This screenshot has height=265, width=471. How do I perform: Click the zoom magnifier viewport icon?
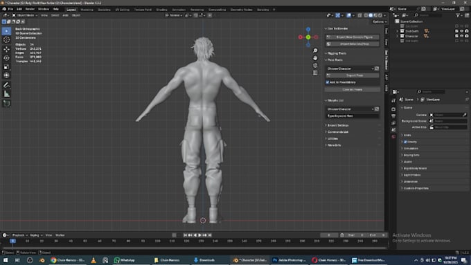pyautogui.click(x=315, y=51)
